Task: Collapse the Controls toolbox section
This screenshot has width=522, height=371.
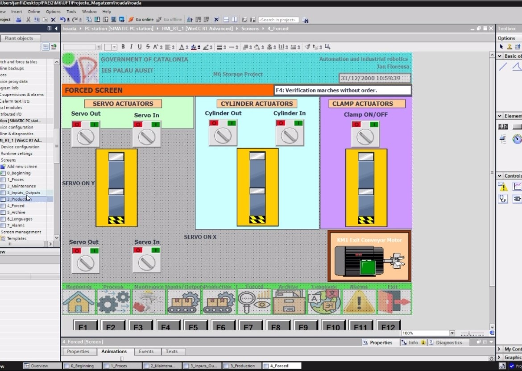Action: [500, 176]
